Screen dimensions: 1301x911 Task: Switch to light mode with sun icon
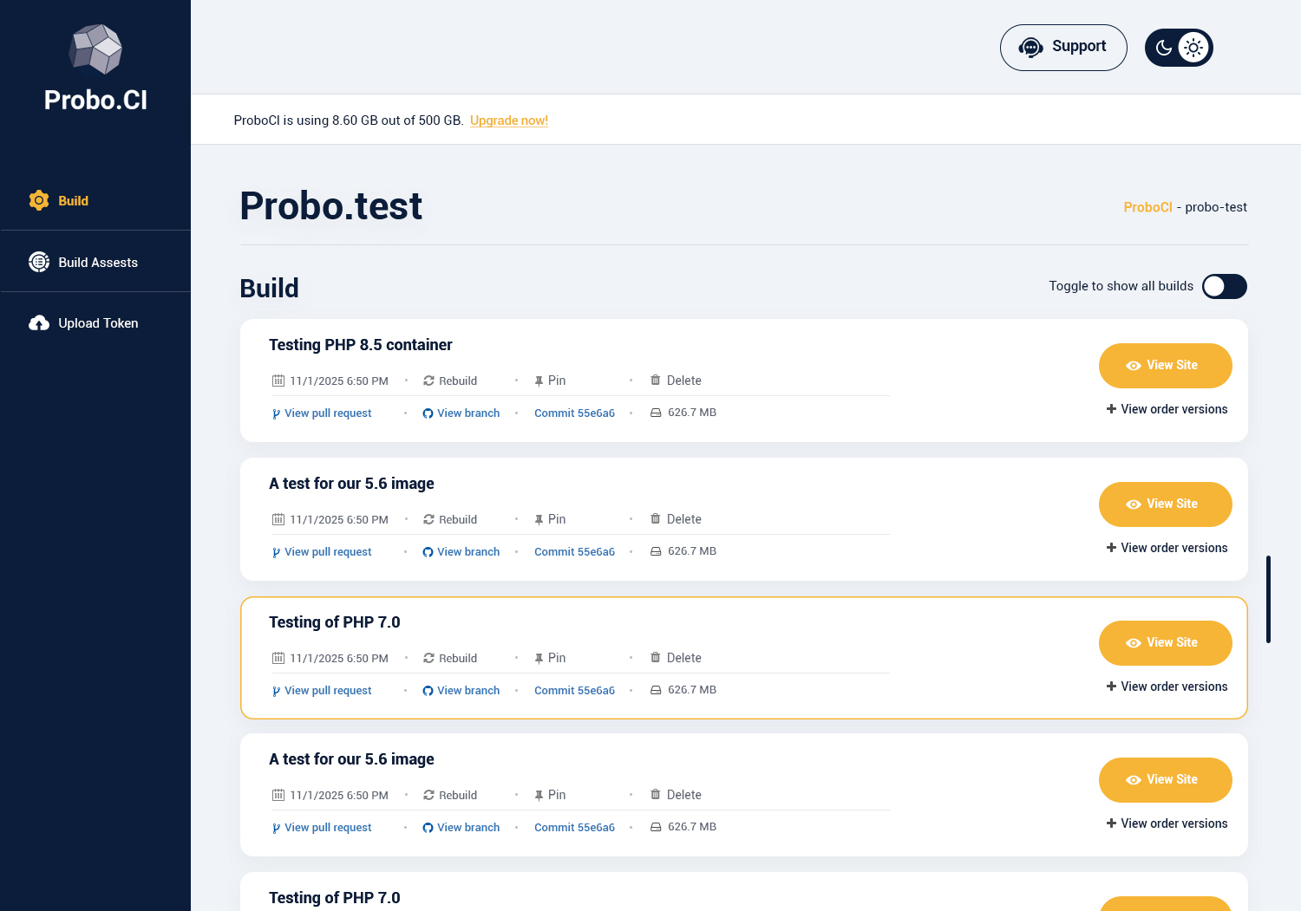1193,48
